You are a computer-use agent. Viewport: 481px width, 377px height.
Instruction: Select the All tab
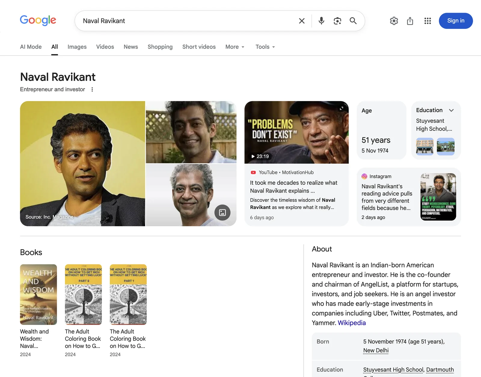pos(54,47)
